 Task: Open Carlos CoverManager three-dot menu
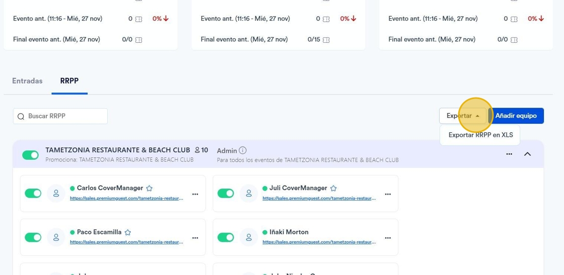point(195,194)
